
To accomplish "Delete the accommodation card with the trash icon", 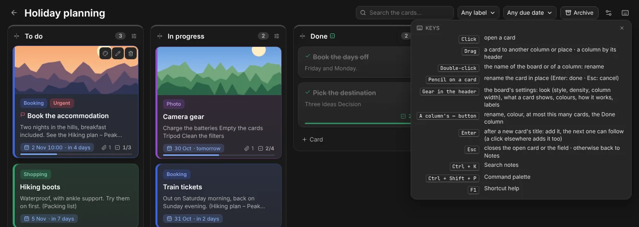I will click(131, 54).
